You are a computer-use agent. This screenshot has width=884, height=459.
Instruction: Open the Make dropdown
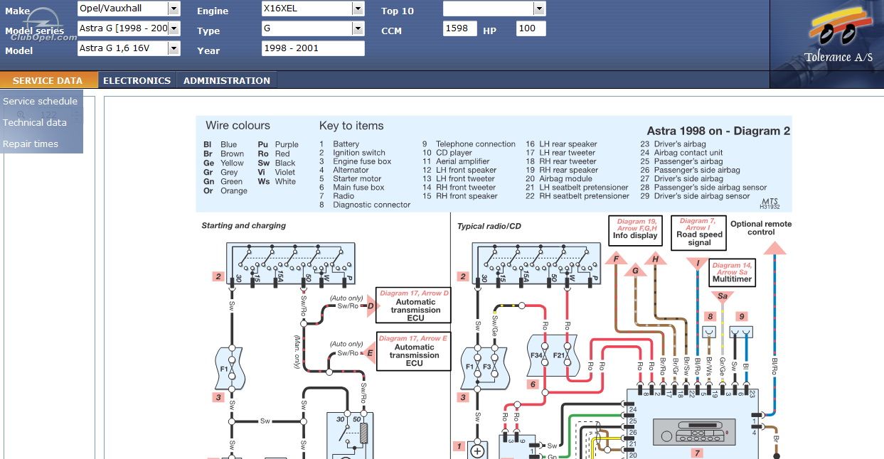[174, 9]
